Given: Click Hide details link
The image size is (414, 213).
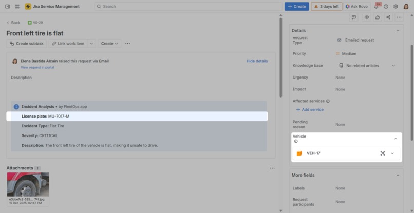Looking at the screenshot, I should coord(257,61).
